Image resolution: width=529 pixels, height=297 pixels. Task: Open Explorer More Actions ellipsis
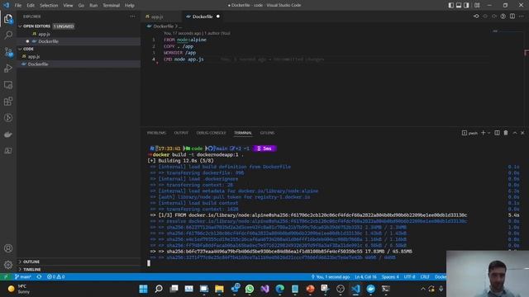coord(132,16)
